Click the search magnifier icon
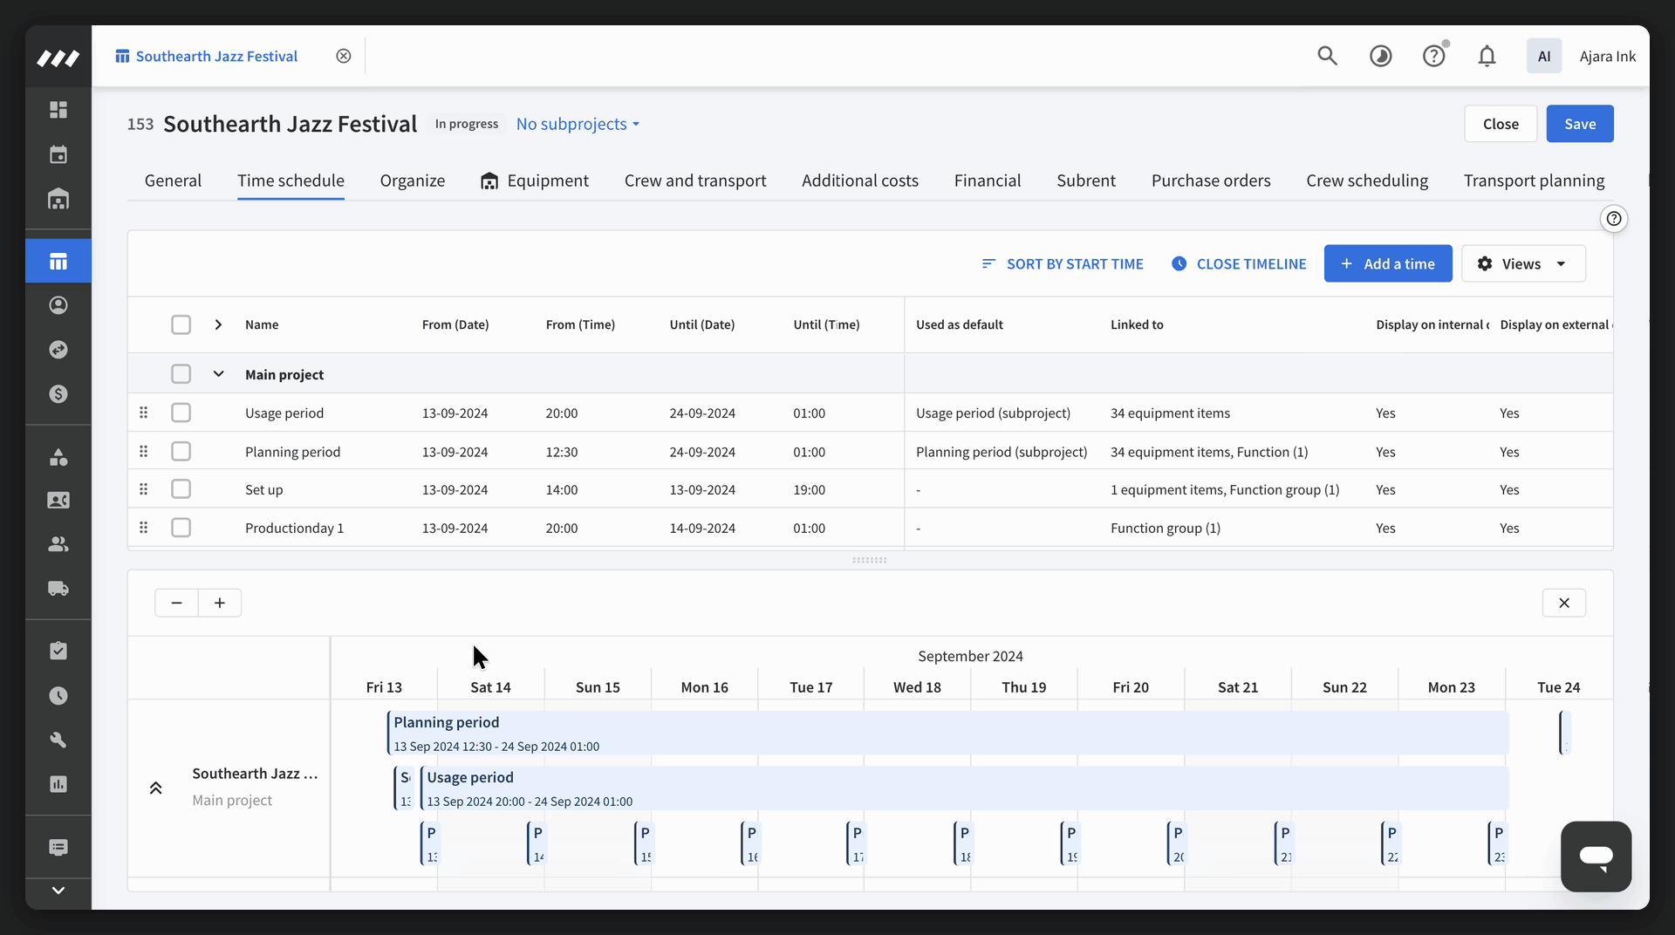The width and height of the screenshot is (1675, 935). pos(1327,56)
